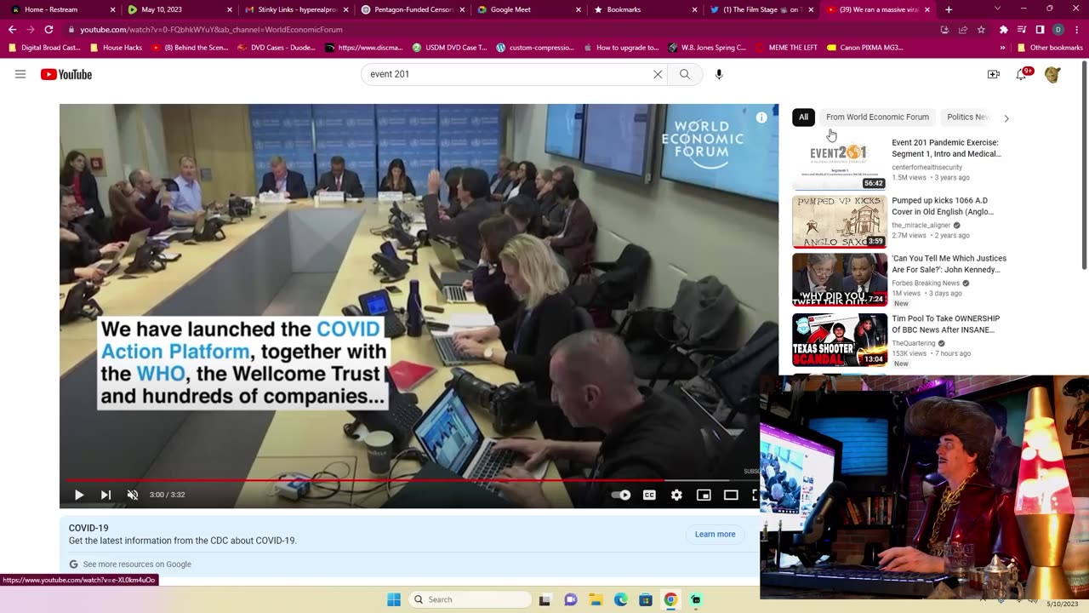Open the 'House Hacks' bookmark folder
This screenshot has width=1089, height=613.
point(116,48)
